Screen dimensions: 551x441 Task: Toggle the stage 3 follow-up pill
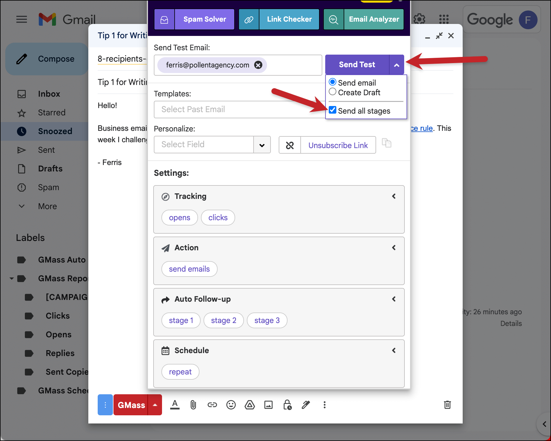point(267,320)
